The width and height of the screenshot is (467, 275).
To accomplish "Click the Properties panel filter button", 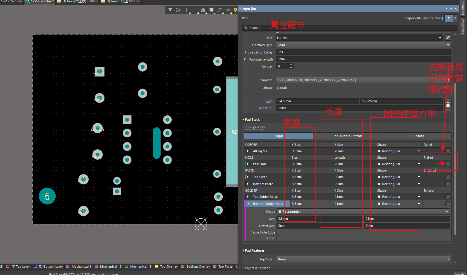I will pos(449,18).
